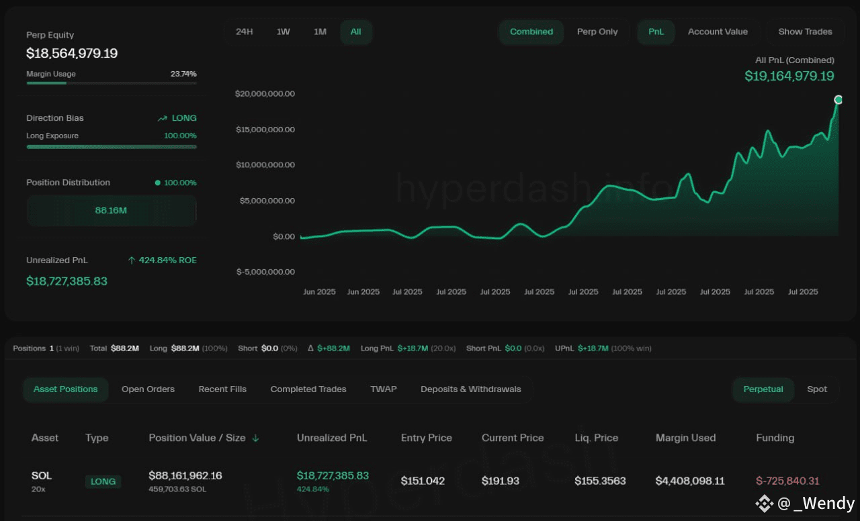Click the margin used $4,408,098.11
Screen dimensions: 860x521
pyautogui.click(x=690, y=481)
